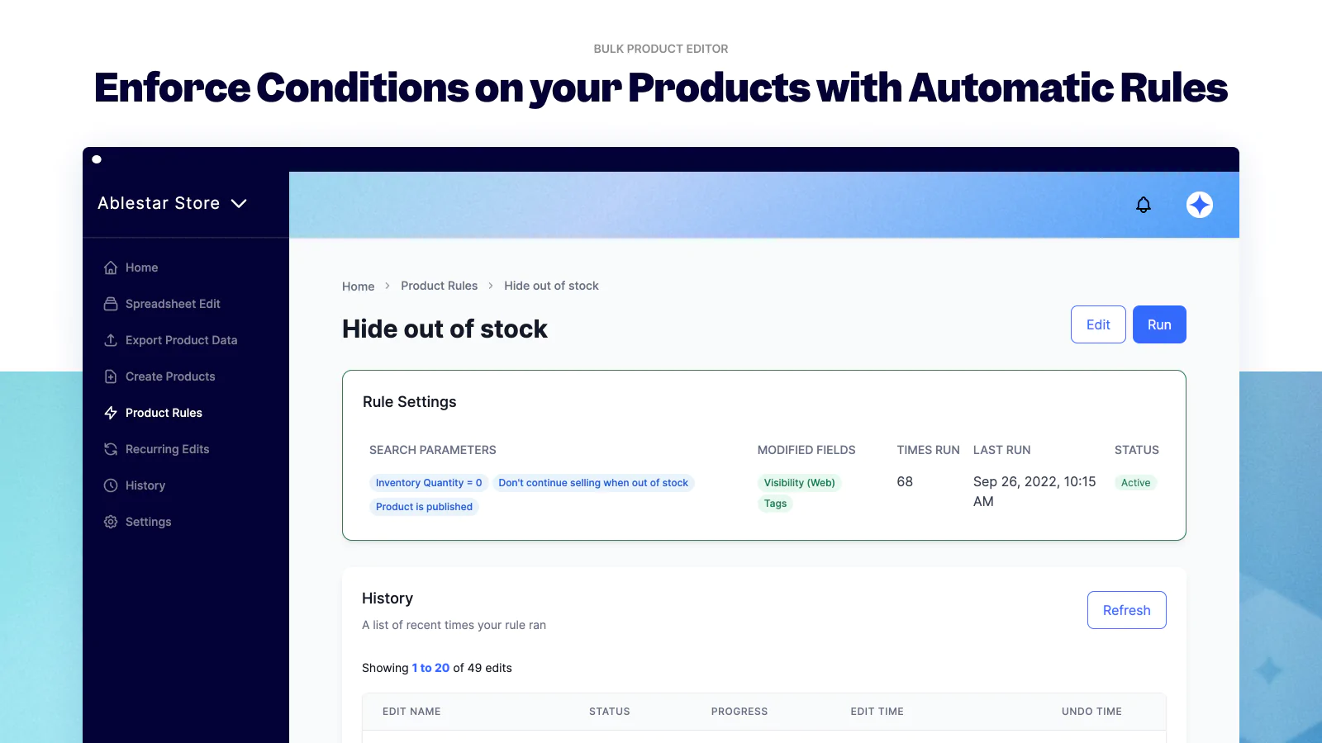Screen dimensions: 1322x743
Task: Click last run date 'Sep 26, 2022, 10:15 AM'
Action: click(x=1034, y=491)
